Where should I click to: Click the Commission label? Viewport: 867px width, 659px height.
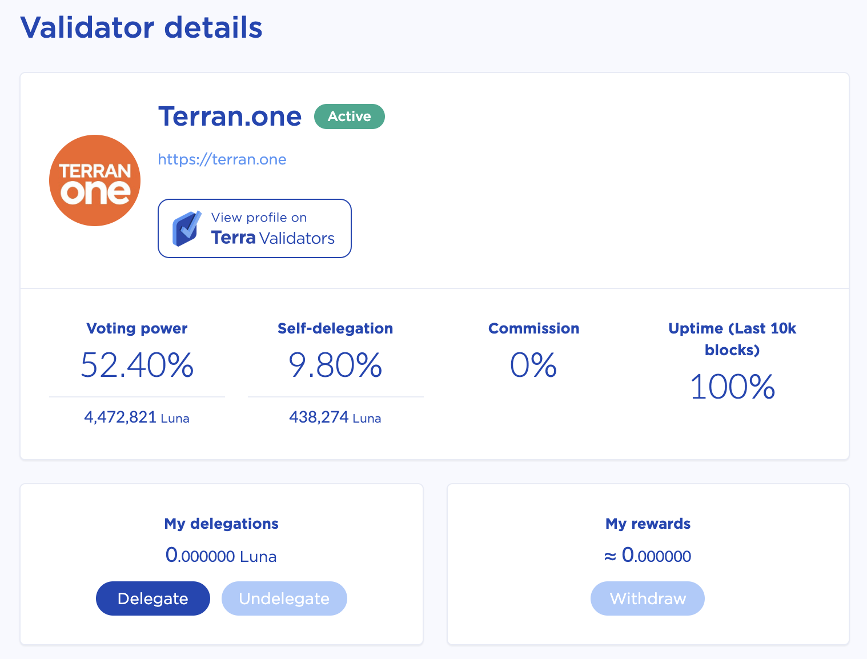click(x=534, y=328)
